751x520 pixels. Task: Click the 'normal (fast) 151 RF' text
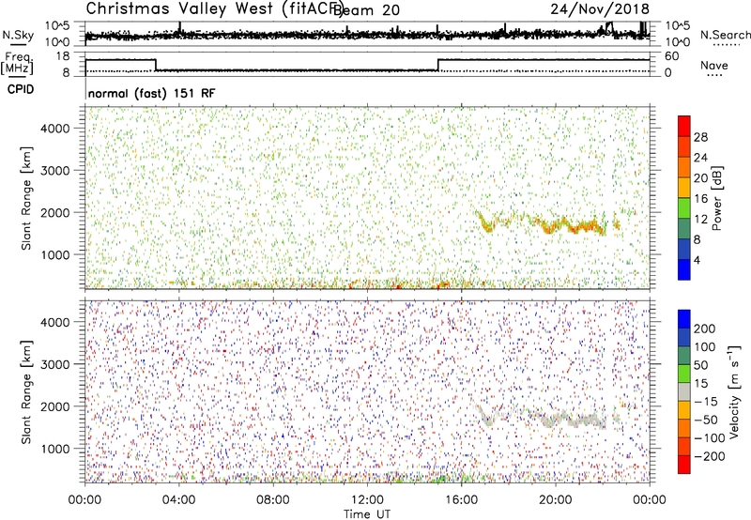[151, 93]
